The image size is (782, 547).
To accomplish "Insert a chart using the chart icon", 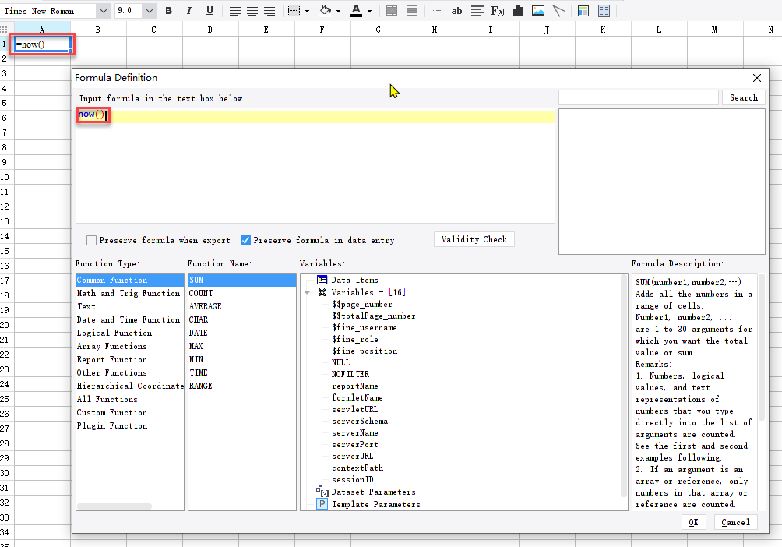I will (x=517, y=11).
